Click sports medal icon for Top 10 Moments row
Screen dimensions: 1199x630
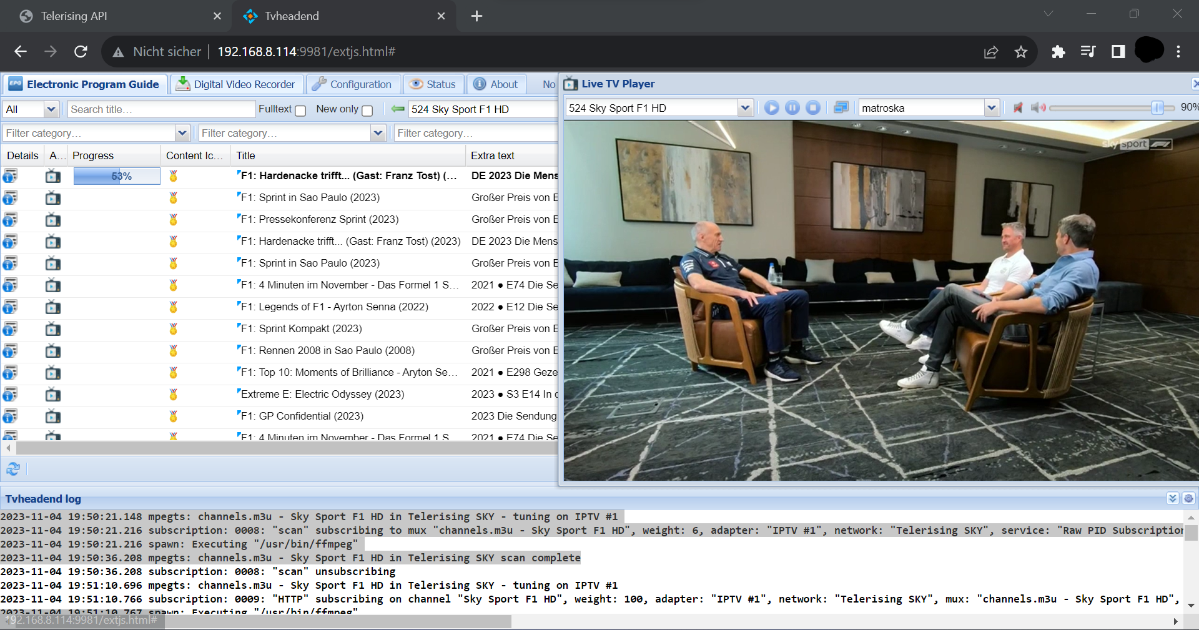[174, 373]
